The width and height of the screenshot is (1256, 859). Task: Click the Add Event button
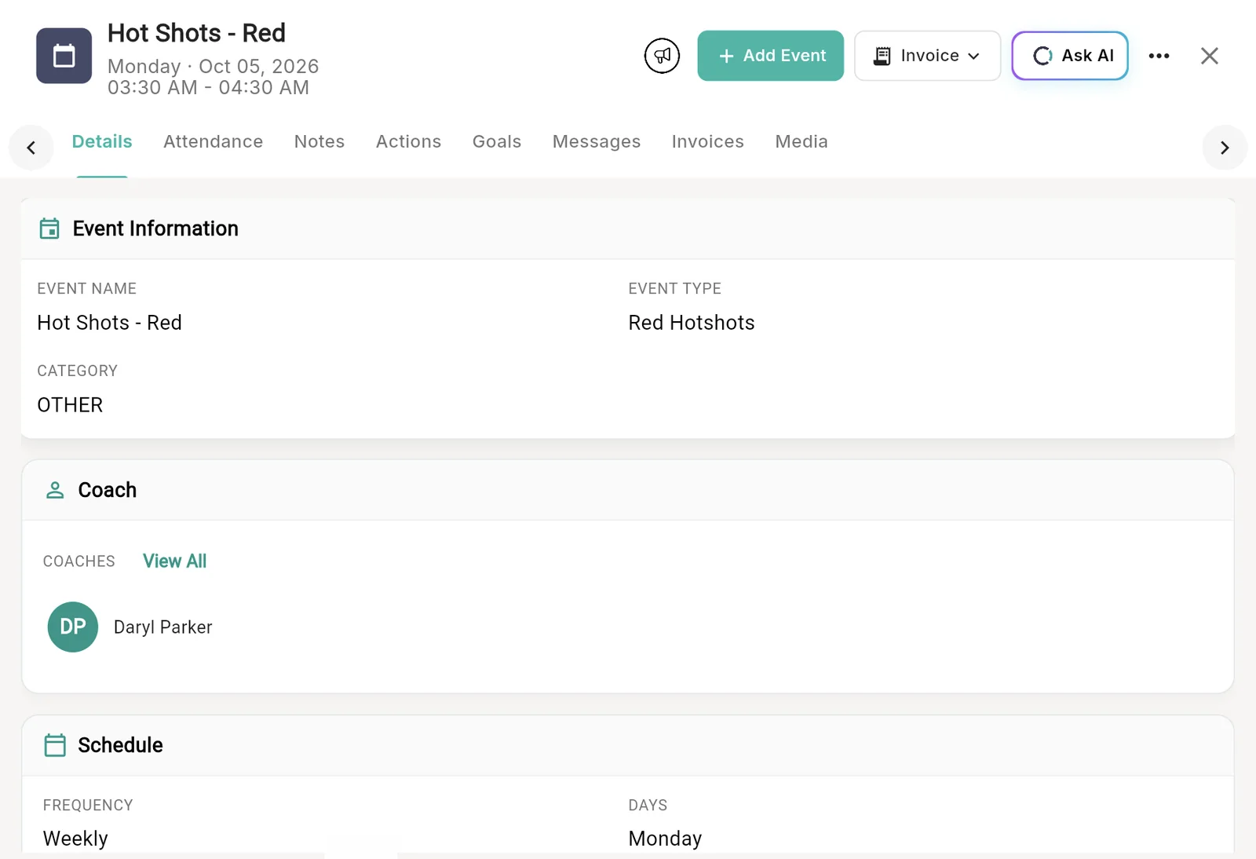770,56
